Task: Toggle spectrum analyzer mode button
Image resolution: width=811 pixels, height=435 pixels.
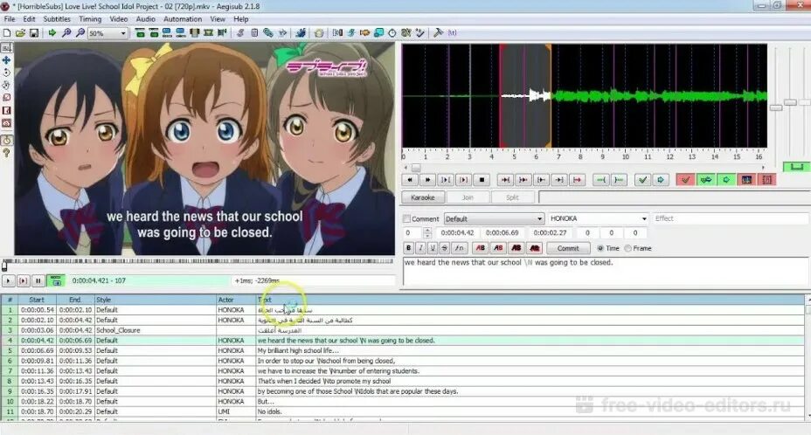Action: point(747,180)
